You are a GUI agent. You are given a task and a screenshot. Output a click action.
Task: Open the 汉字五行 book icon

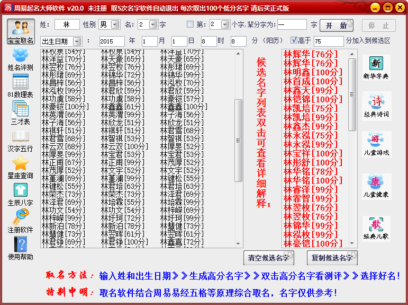20,139
